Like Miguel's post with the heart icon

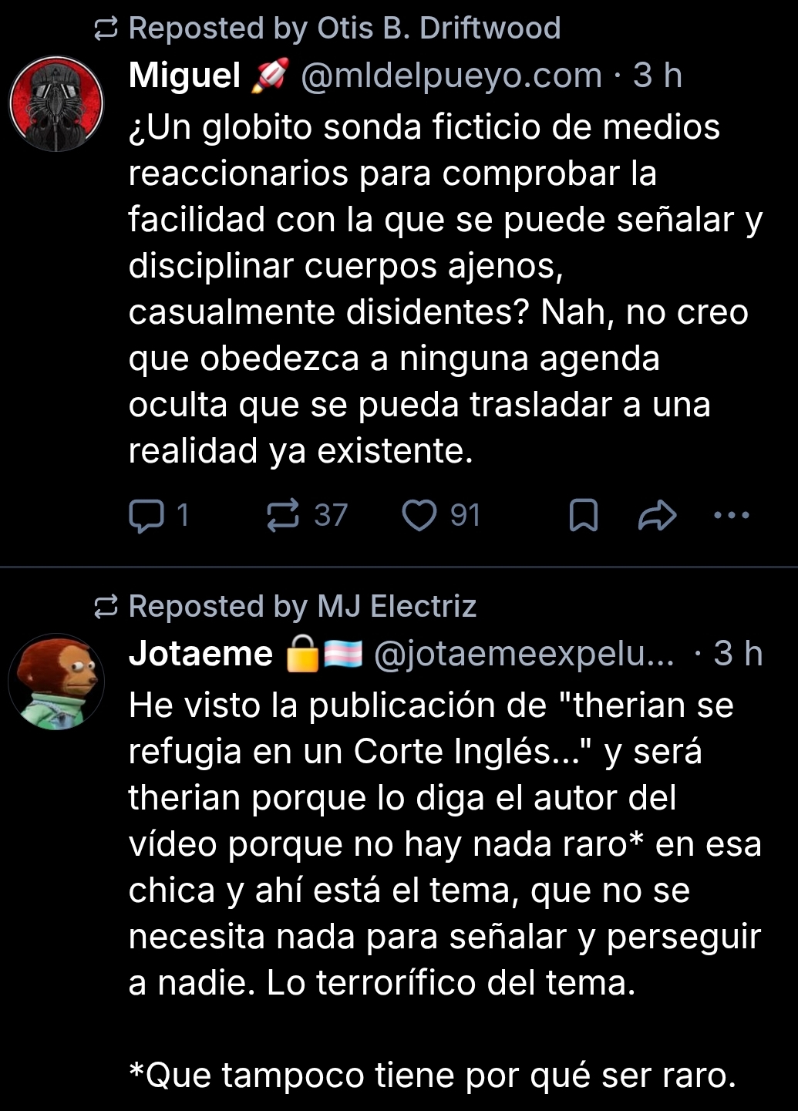pyautogui.click(x=419, y=515)
